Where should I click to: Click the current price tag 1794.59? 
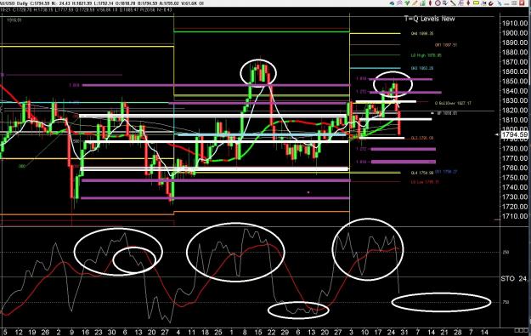point(514,134)
